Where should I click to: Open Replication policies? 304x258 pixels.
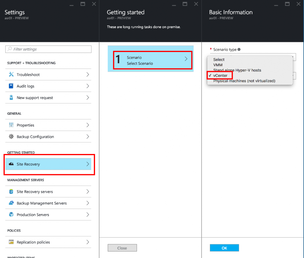tap(48, 242)
